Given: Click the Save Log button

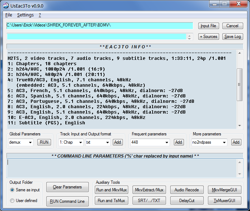Looking at the screenshot, I should pos(232,37).
